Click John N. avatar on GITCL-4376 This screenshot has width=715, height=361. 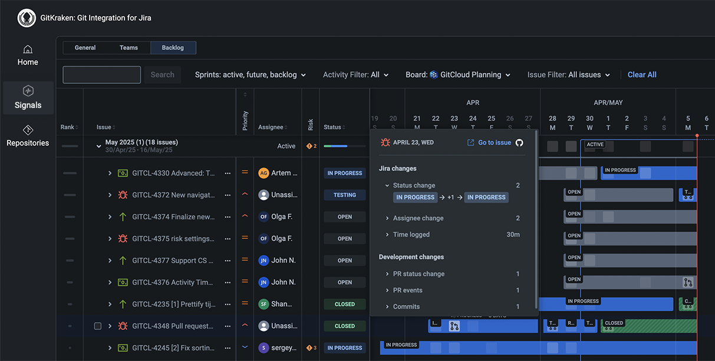(x=263, y=282)
